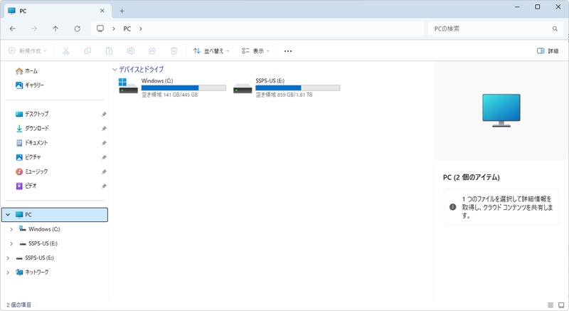Refresh the current folder view
Screen dimensions: 569x311
pos(78,28)
